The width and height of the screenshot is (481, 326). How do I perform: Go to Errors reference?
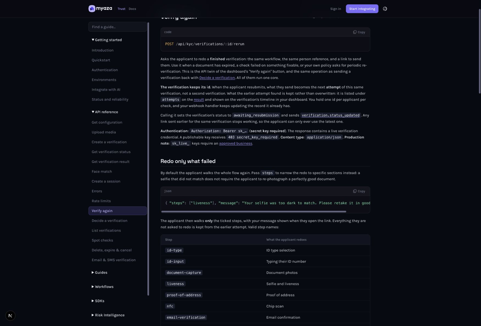97,191
